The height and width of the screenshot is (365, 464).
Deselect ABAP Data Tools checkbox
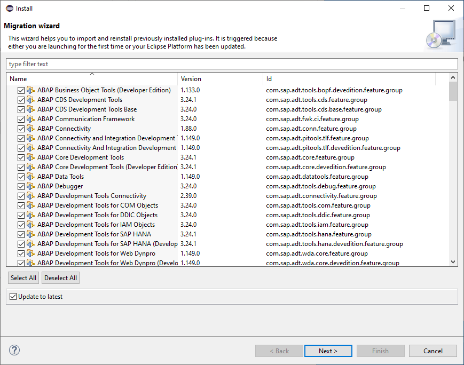(21, 177)
